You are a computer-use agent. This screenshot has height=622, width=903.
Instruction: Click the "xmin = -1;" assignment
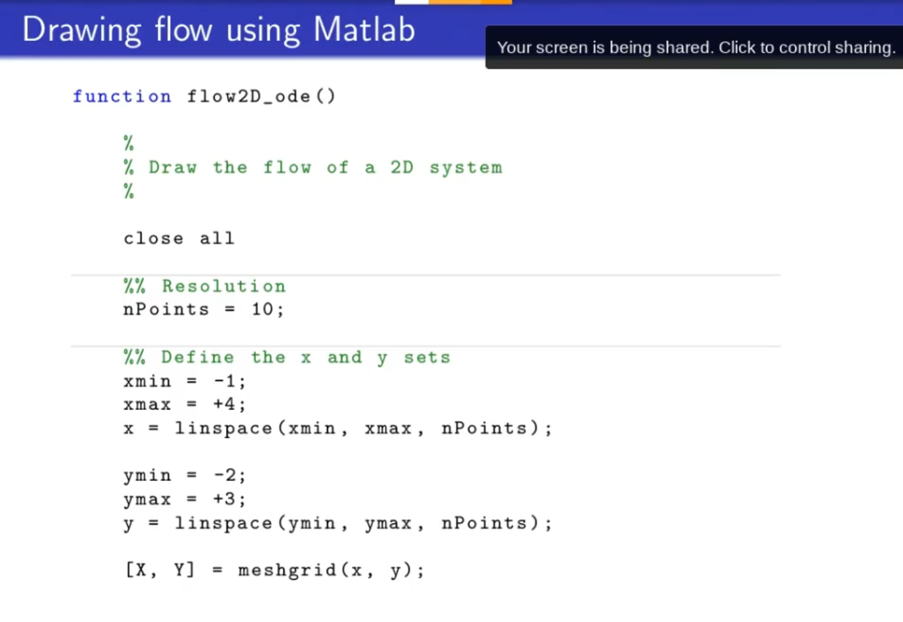pyautogui.click(x=184, y=382)
